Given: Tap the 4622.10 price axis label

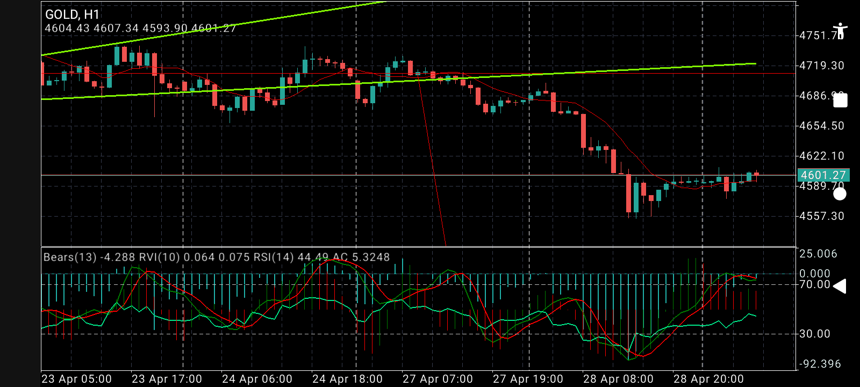Looking at the screenshot, I should [x=822, y=156].
